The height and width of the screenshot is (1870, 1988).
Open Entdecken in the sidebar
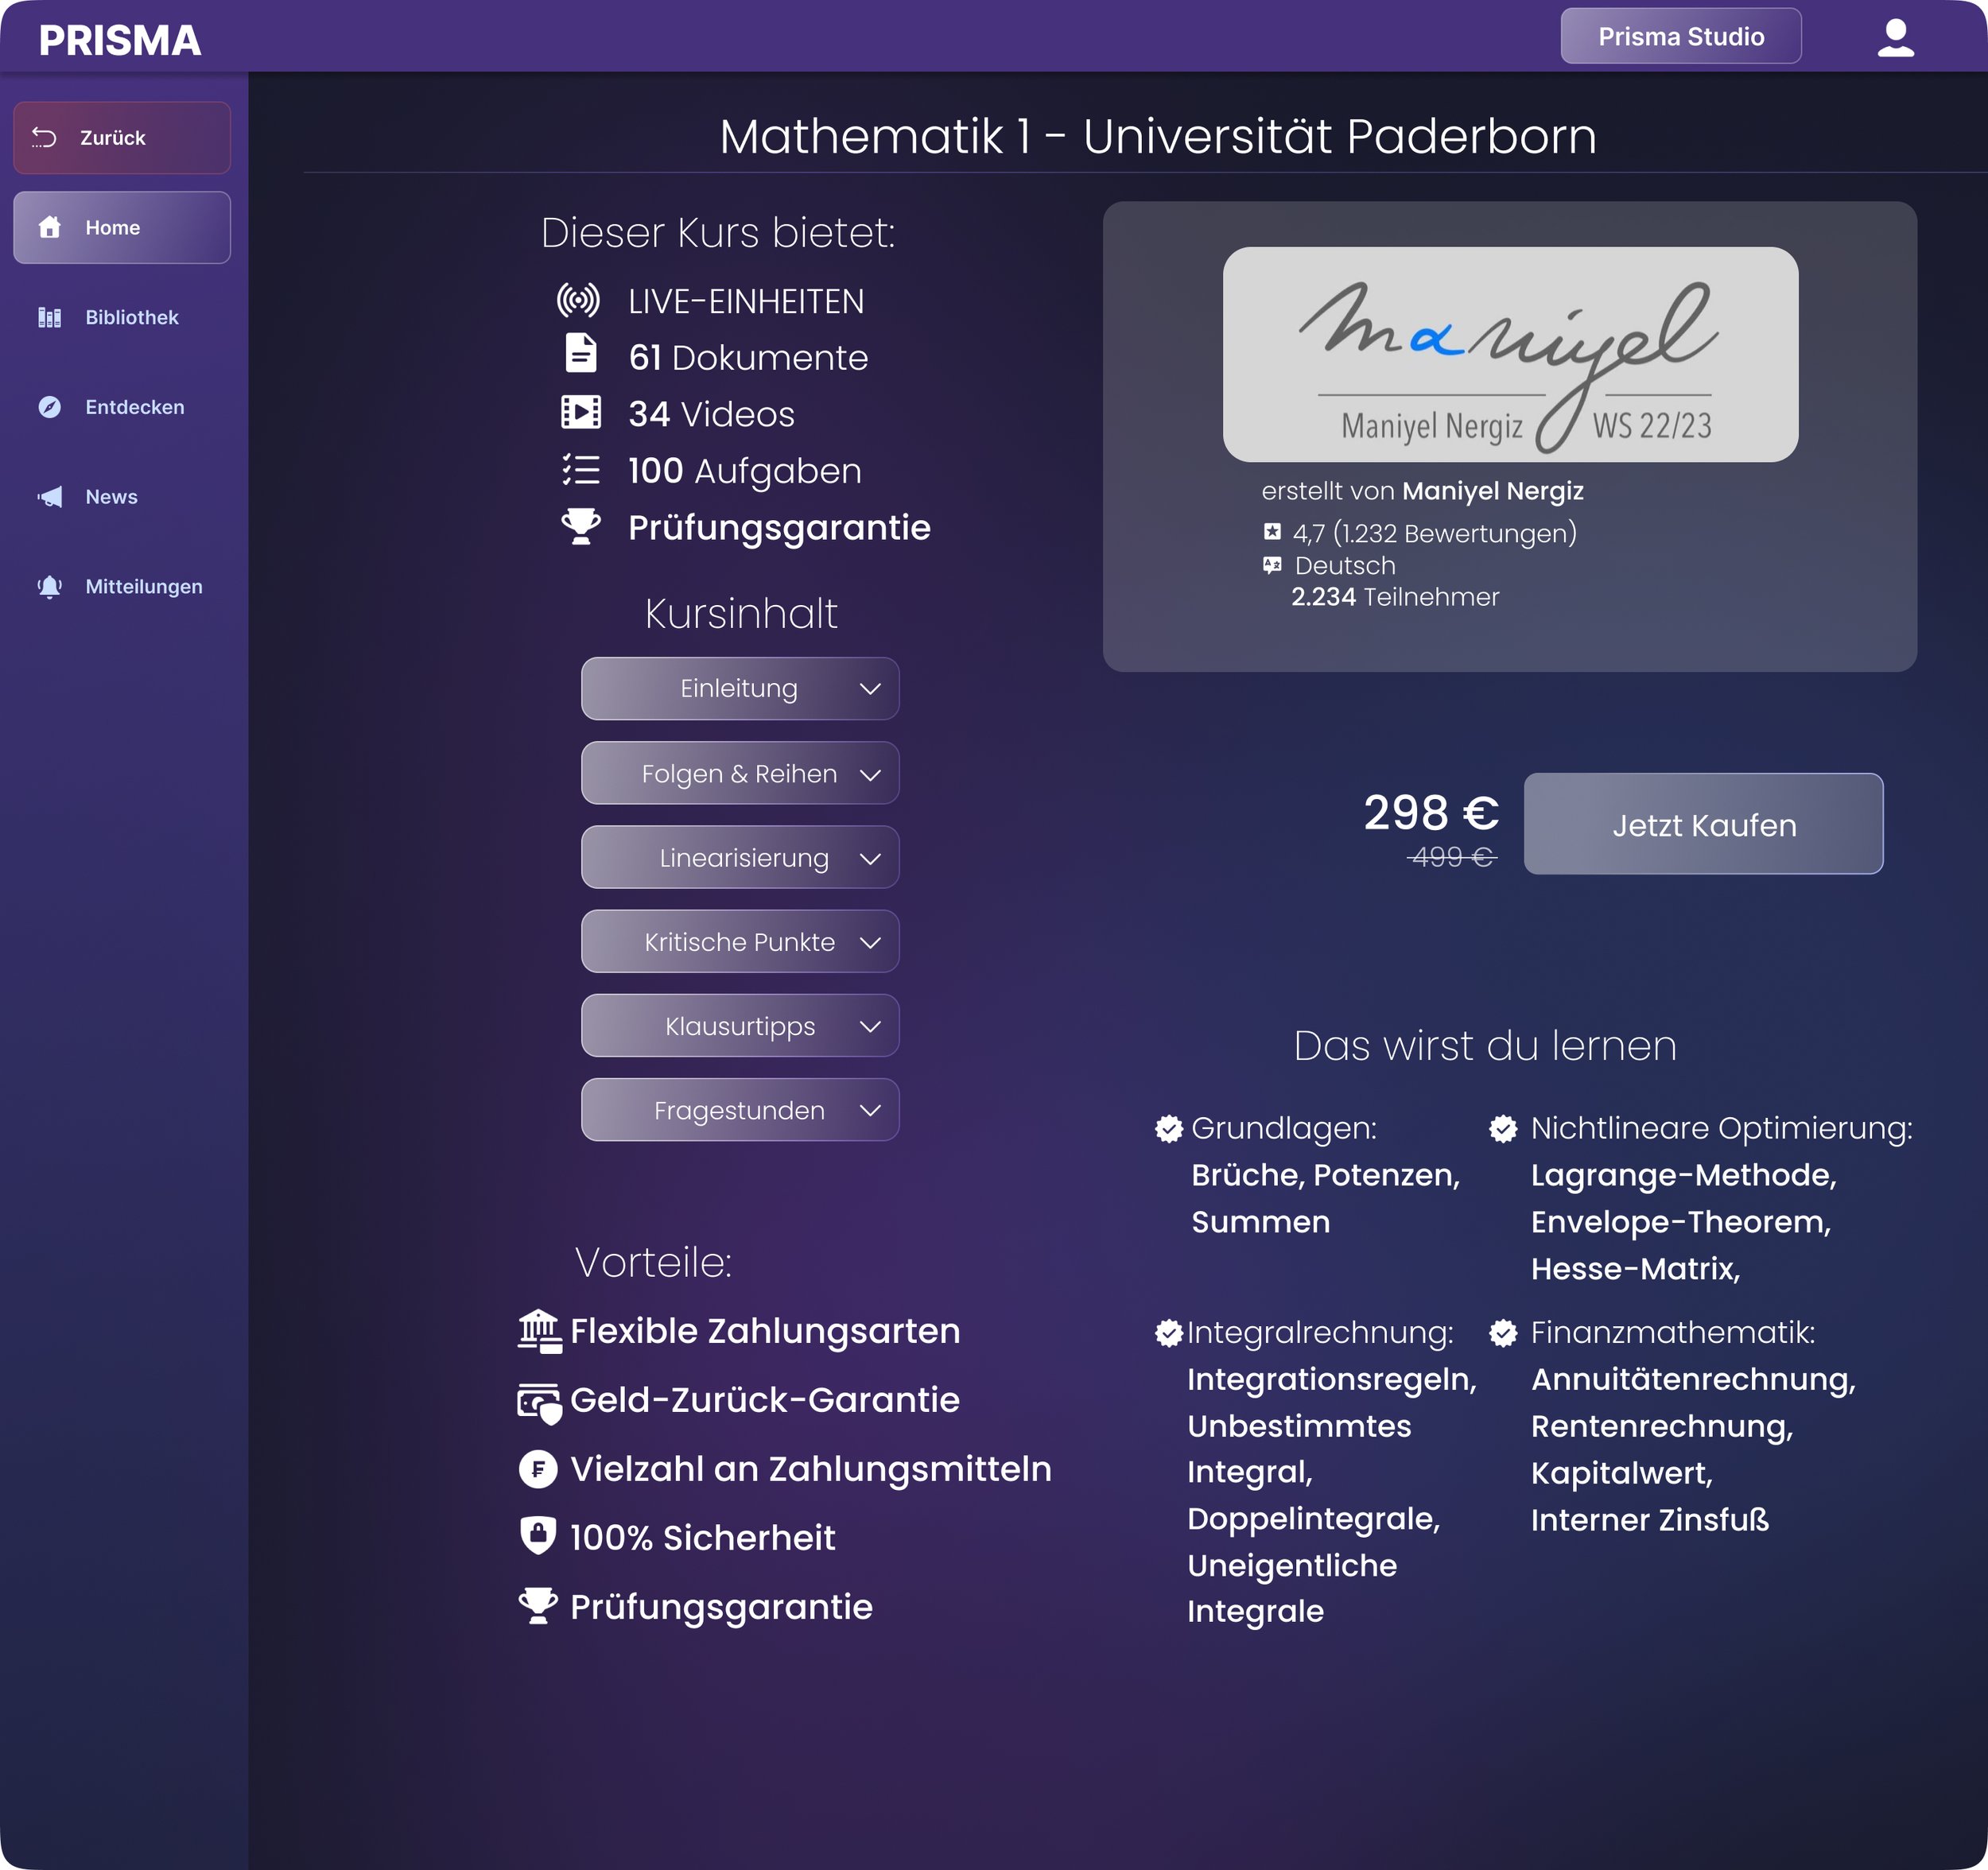pos(122,407)
